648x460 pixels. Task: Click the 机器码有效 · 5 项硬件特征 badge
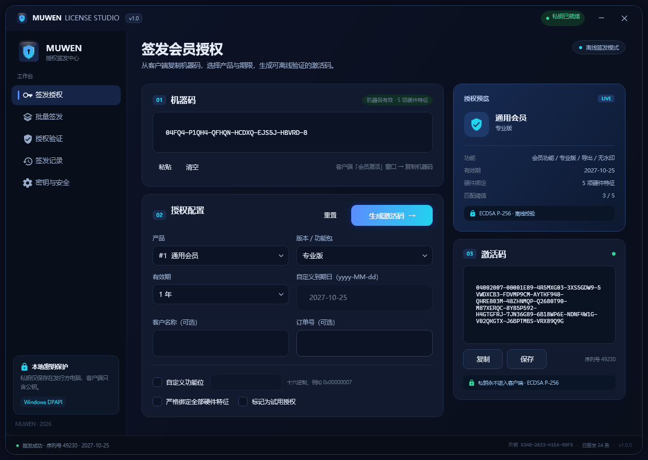click(x=397, y=100)
